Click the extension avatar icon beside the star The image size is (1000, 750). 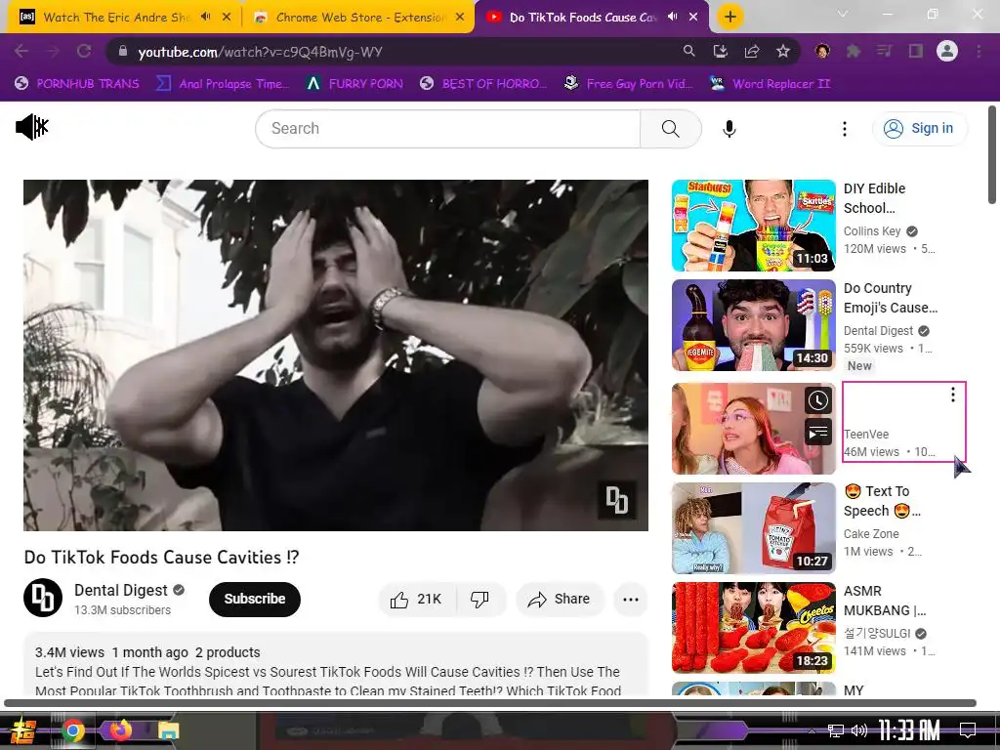[x=822, y=52]
